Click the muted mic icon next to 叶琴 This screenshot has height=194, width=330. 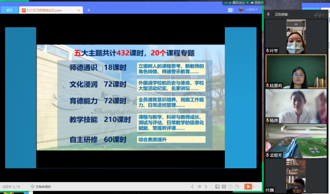pos(268,51)
